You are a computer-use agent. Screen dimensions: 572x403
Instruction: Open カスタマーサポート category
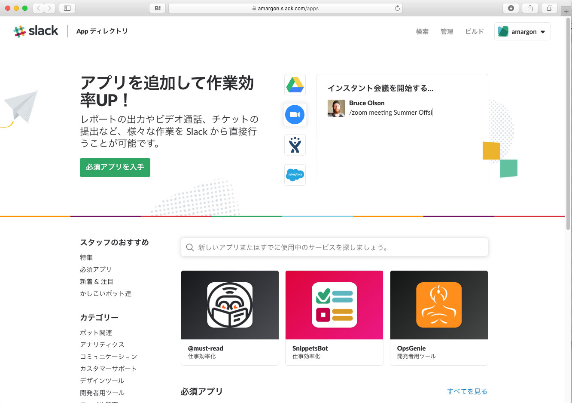[108, 369]
